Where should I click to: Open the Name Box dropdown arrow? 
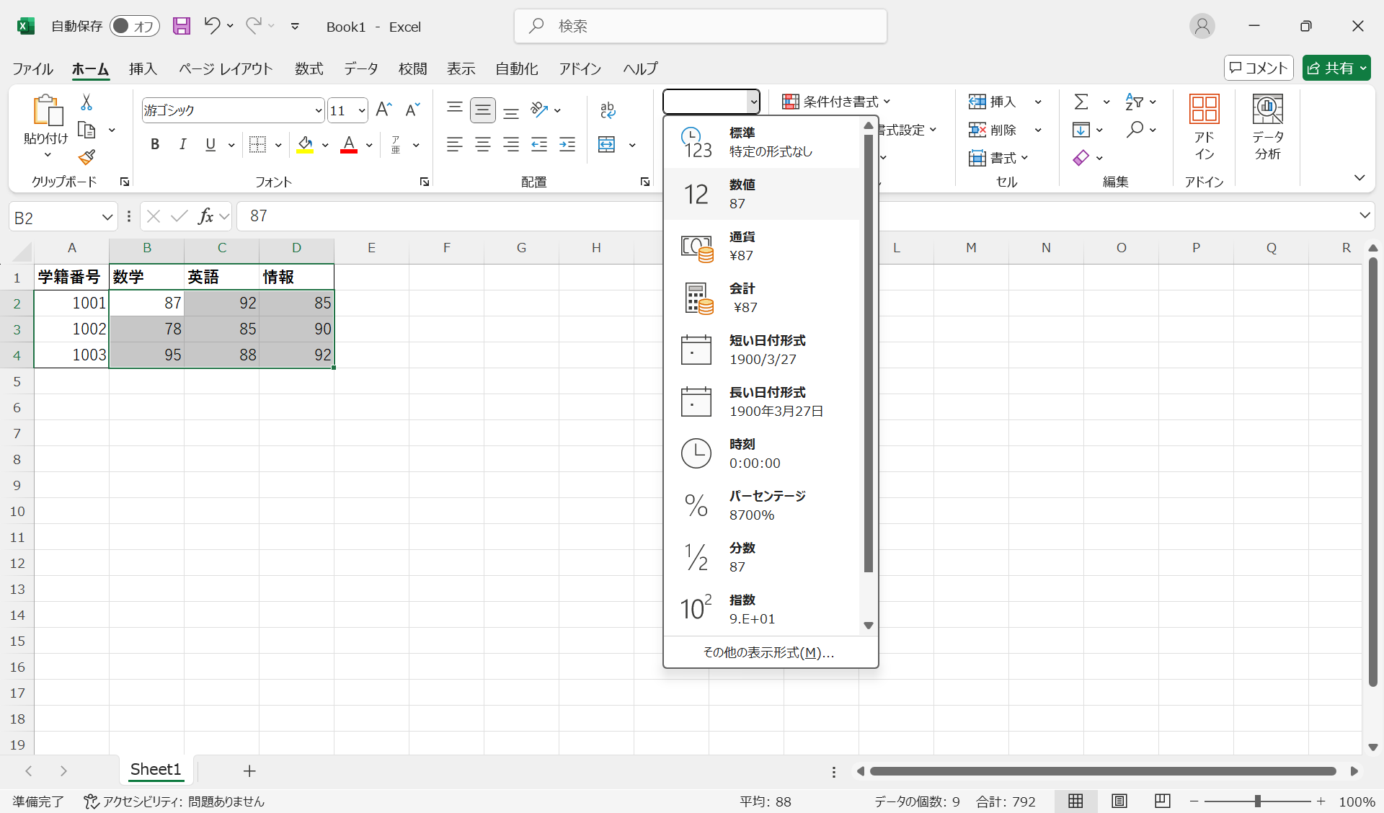[x=107, y=217]
